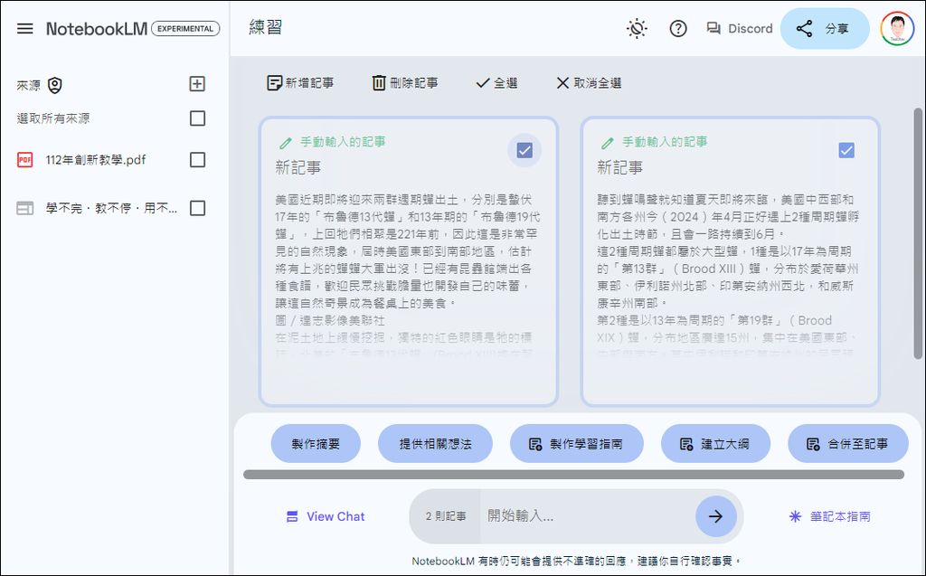Click 新增記事 to add a note

pos(300,83)
